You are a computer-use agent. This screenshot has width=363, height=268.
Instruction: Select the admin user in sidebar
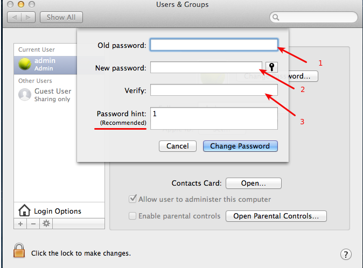(x=45, y=65)
